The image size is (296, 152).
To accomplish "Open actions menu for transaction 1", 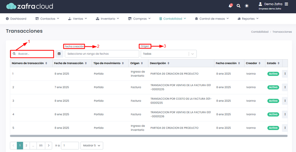I will (285, 74).
